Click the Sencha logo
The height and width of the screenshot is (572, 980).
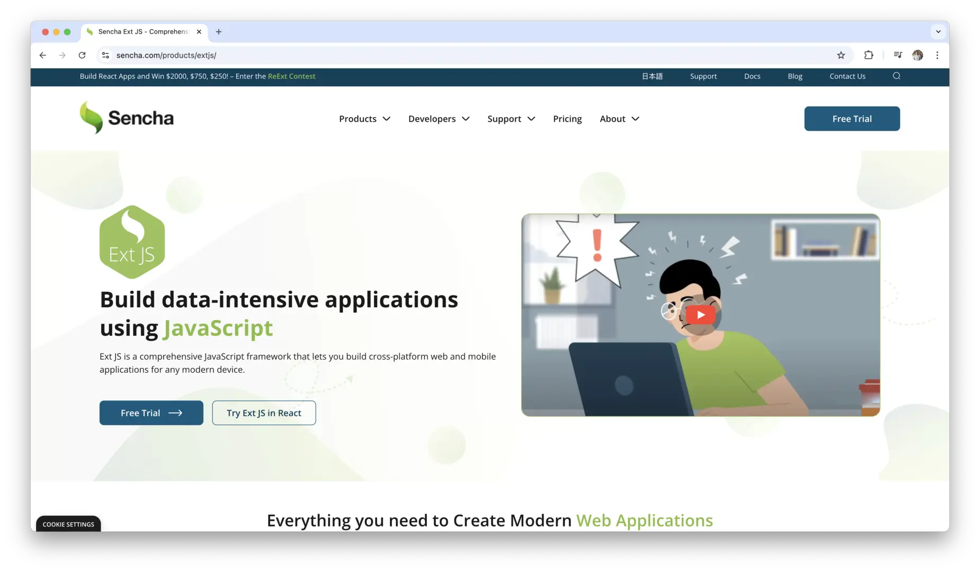127,118
